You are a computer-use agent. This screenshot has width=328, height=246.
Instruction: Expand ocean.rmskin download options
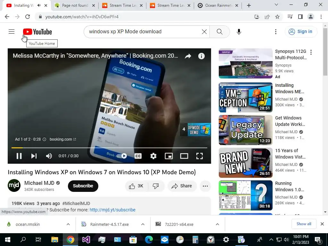68,224
